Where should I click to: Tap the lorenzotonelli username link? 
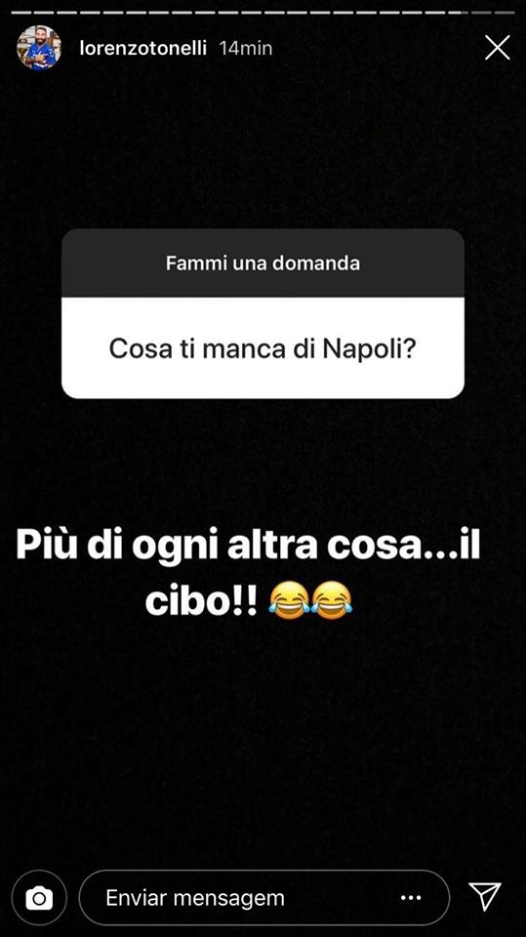point(142,49)
